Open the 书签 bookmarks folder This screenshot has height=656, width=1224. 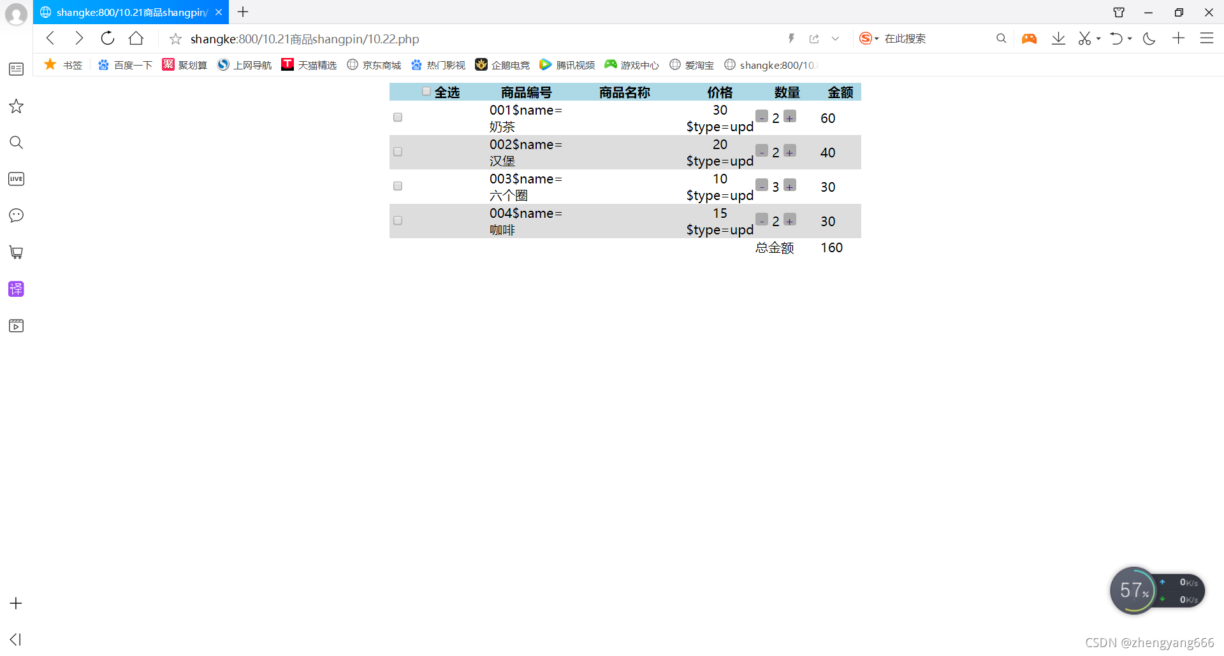pyautogui.click(x=63, y=65)
